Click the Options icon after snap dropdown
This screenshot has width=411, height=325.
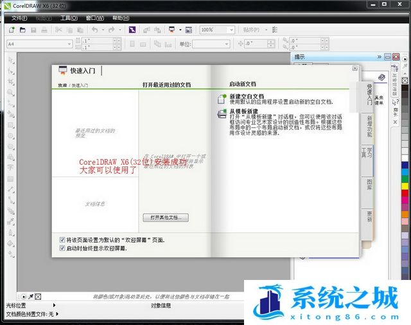click(x=274, y=30)
